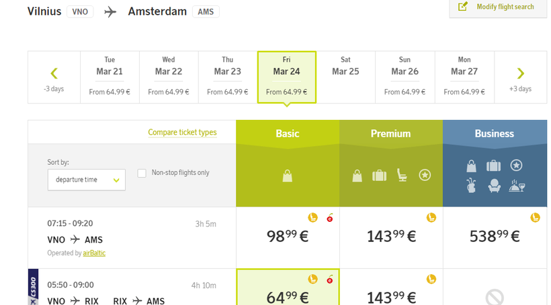Click the Business lounge armchair icon

494,186
